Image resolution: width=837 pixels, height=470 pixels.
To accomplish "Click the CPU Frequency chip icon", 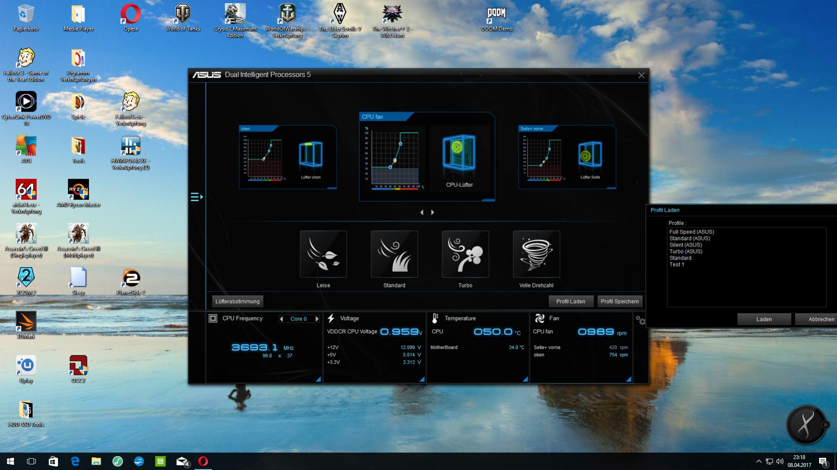I will [213, 318].
